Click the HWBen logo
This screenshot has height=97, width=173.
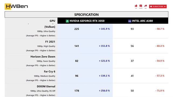click(16, 6)
